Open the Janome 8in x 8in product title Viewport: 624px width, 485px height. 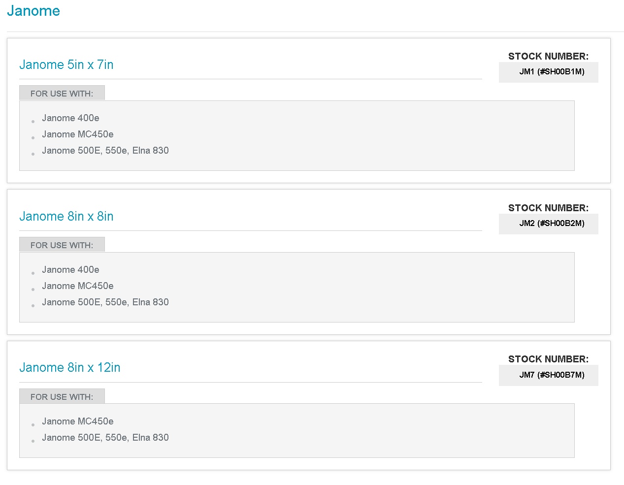66,216
